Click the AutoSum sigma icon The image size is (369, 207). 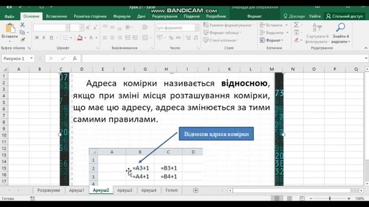pos(296,25)
